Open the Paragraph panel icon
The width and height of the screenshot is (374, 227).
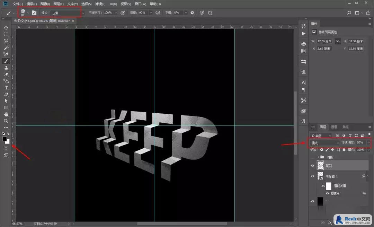point(303,90)
